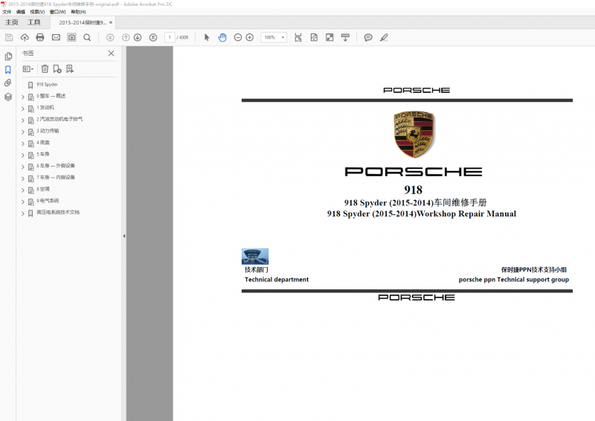Select the 918 Spyder bookmark

pyautogui.click(x=47, y=85)
